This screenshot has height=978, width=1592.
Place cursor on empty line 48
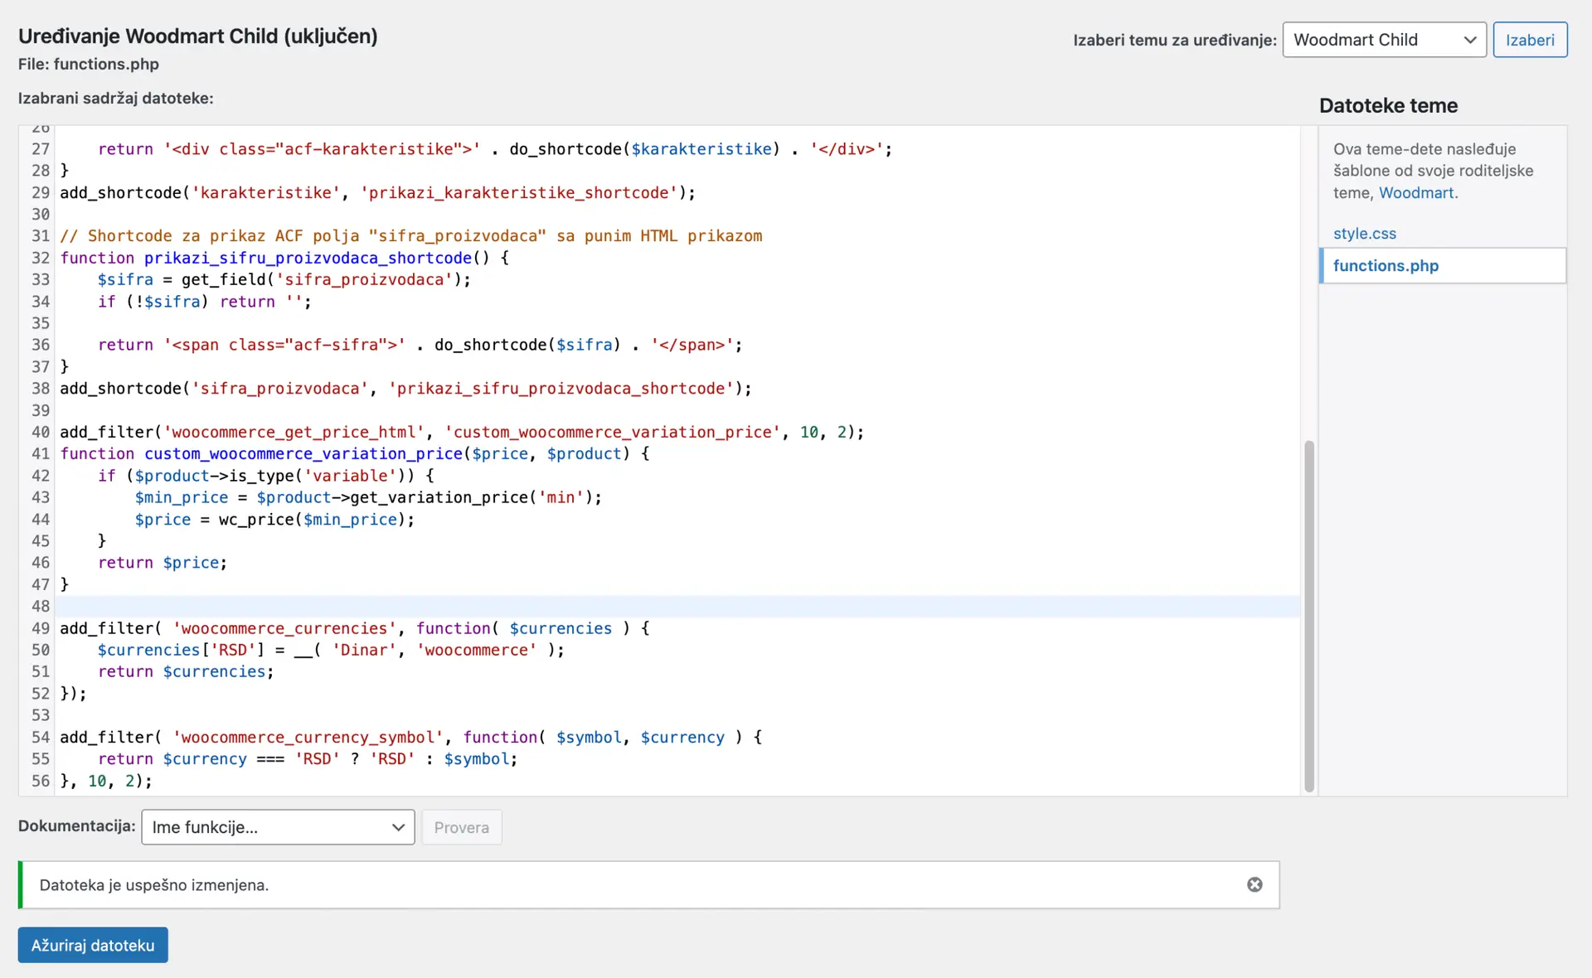[677, 606]
